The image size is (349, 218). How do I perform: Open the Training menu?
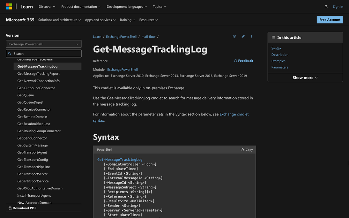click(x=127, y=20)
